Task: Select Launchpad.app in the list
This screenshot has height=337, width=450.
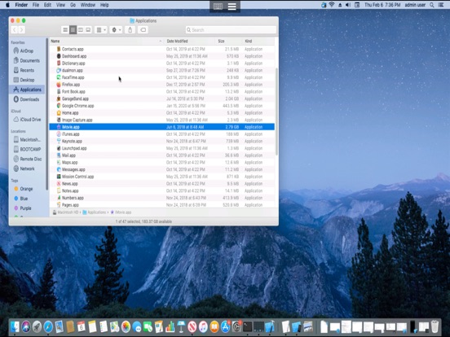Action: click(x=162, y=148)
